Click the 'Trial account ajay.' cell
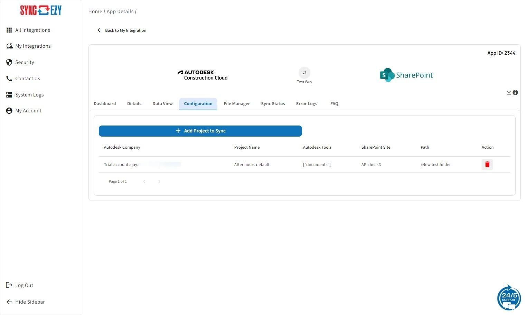The width and height of the screenshot is (527, 315). click(x=121, y=165)
